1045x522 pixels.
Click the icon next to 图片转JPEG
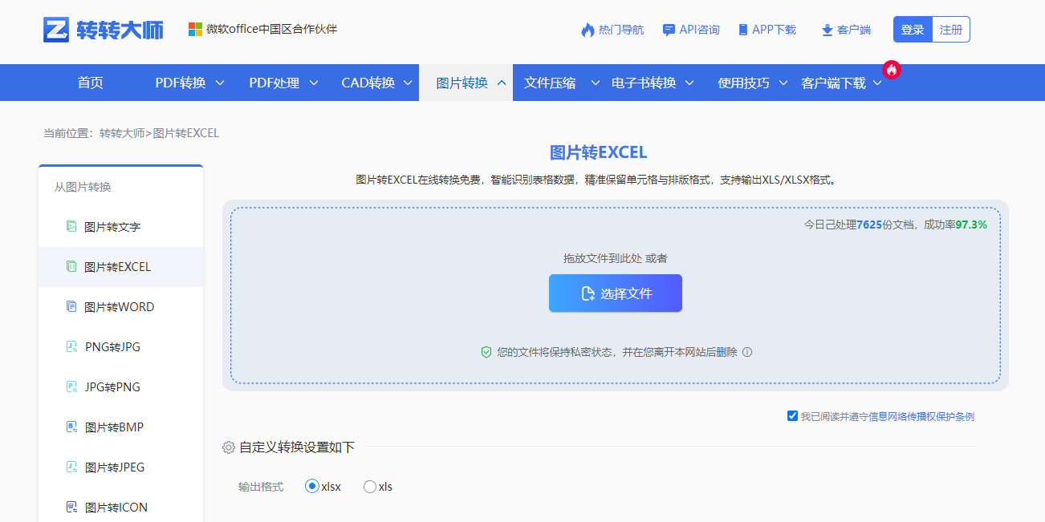[x=71, y=467]
